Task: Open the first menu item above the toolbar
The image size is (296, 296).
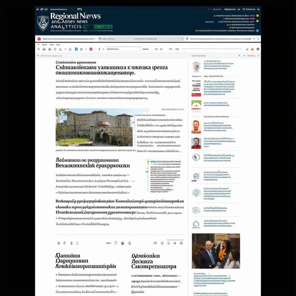Action: pos(44,45)
